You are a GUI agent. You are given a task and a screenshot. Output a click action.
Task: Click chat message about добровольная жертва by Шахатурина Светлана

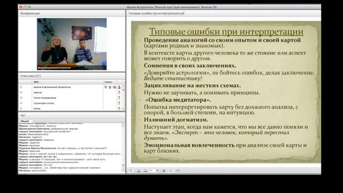[x=48, y=129]
